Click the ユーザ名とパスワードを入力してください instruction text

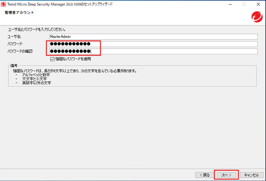(37, 29)
